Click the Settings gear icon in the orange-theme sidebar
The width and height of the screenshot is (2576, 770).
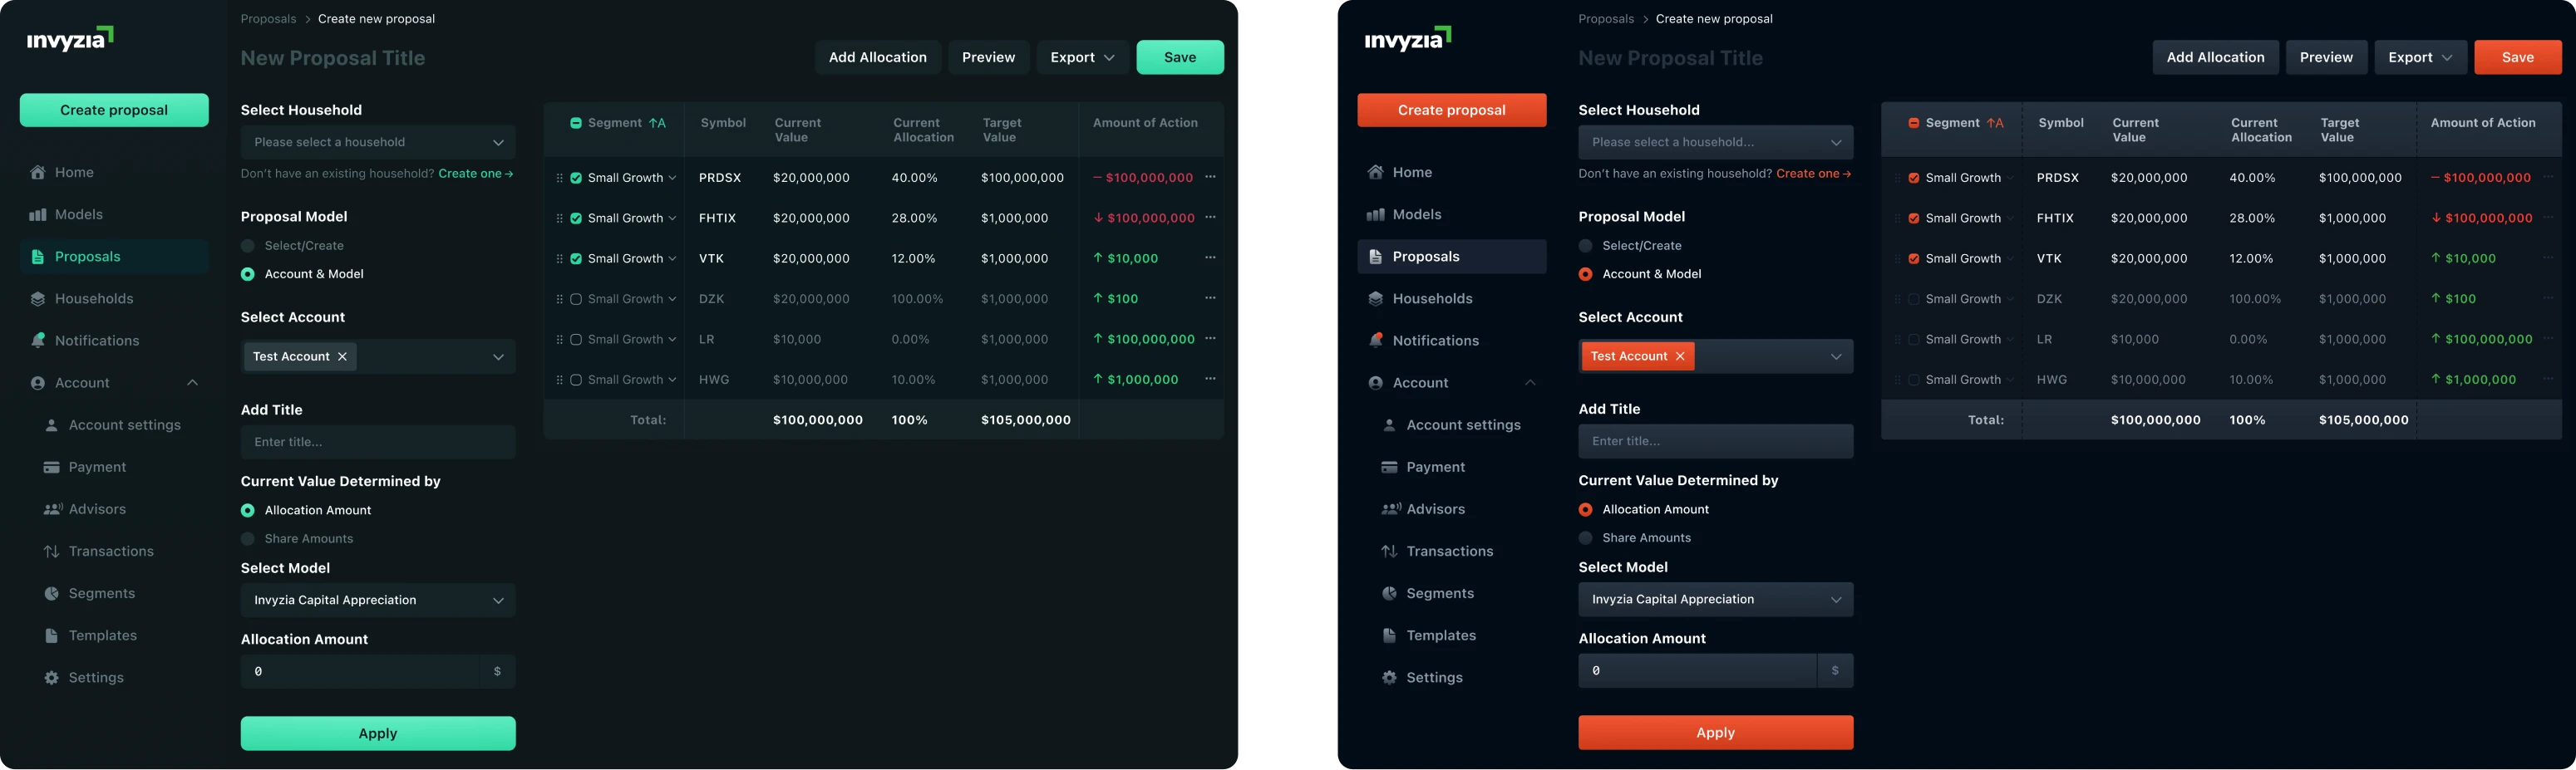pyautogui.click(x=1390, y=677)
